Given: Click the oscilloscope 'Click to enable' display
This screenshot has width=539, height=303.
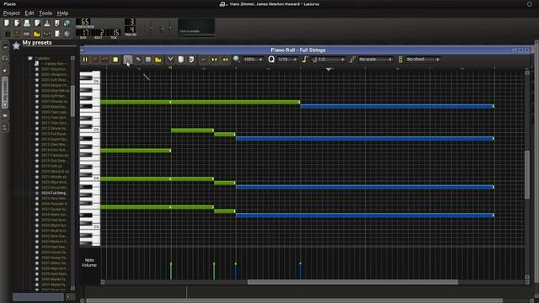Looking at the screenshot, I should 196,27.
